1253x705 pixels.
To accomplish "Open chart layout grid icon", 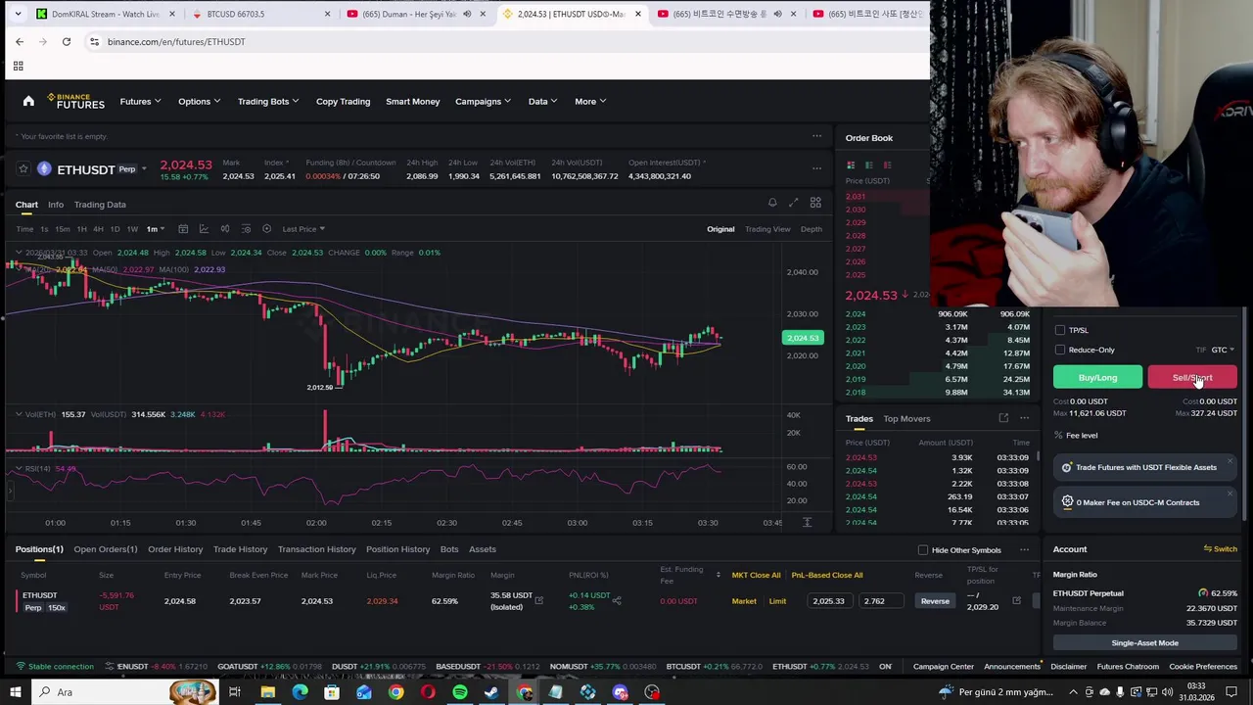I will 815,203.
